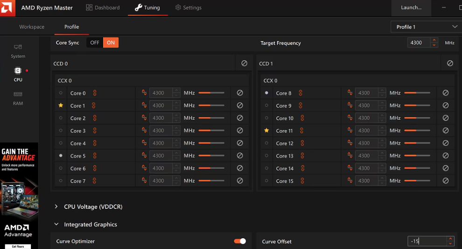The width and height of the screenshot is (462, 249).
Task: Toggle the Curve Optimizer switch
Action: [x=240, y=241]
